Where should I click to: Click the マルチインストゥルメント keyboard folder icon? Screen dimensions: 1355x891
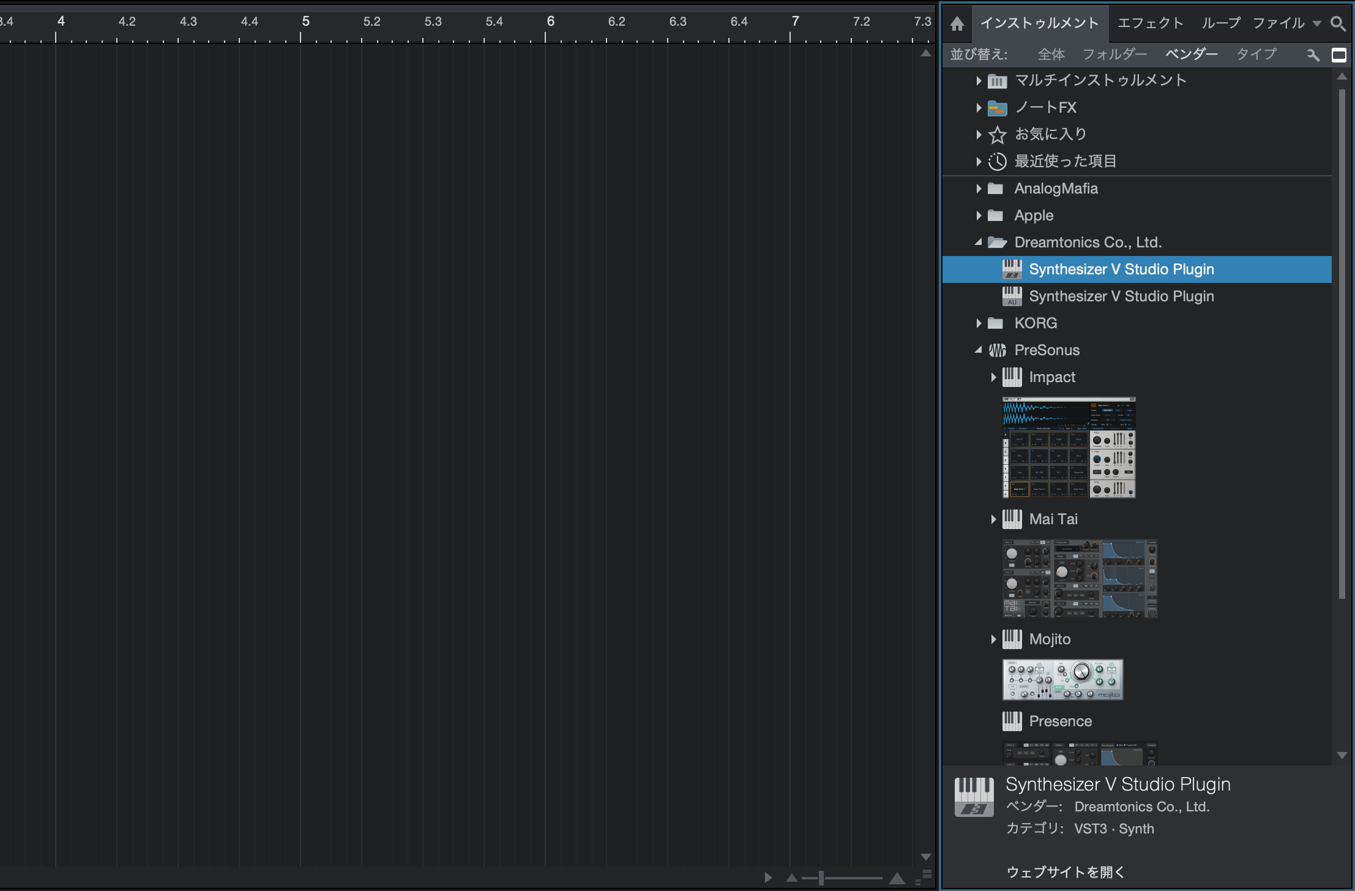coord(998,81)
